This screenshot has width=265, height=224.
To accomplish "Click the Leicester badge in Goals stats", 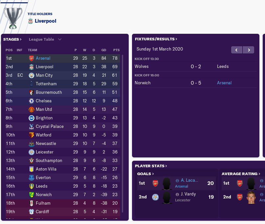I will 155,197.
